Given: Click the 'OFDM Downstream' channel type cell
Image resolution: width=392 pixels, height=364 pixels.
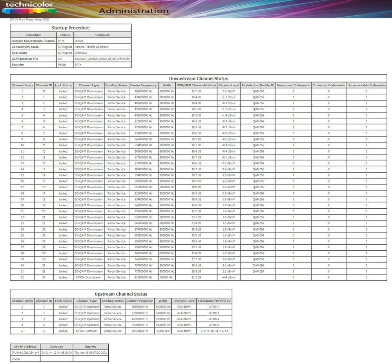Looking at the screenshot, I should coord(89,277).
